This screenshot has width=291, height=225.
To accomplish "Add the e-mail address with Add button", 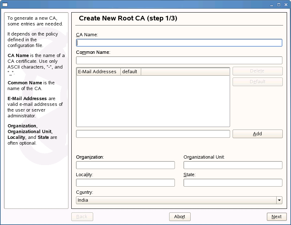I will [258, 134].
